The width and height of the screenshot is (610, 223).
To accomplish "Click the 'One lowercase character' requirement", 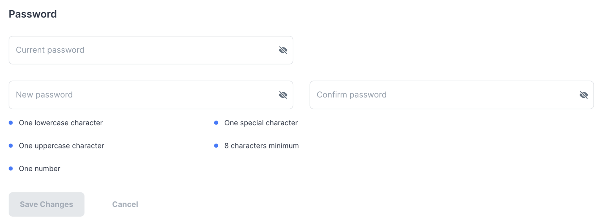I will click(61, 123).
